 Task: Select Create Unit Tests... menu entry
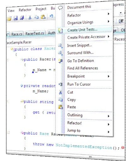pos(82,30)
